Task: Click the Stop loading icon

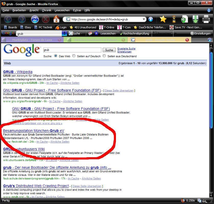Action: coord(46,19)
